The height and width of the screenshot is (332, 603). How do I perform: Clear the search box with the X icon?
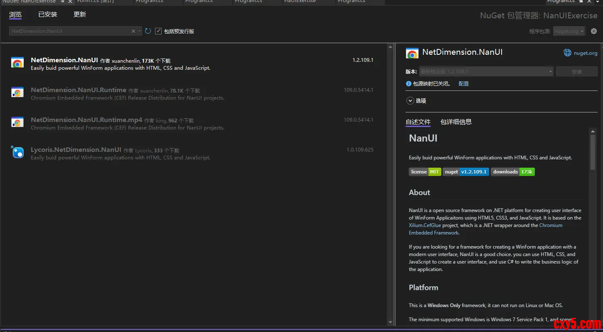click(133, 31)
